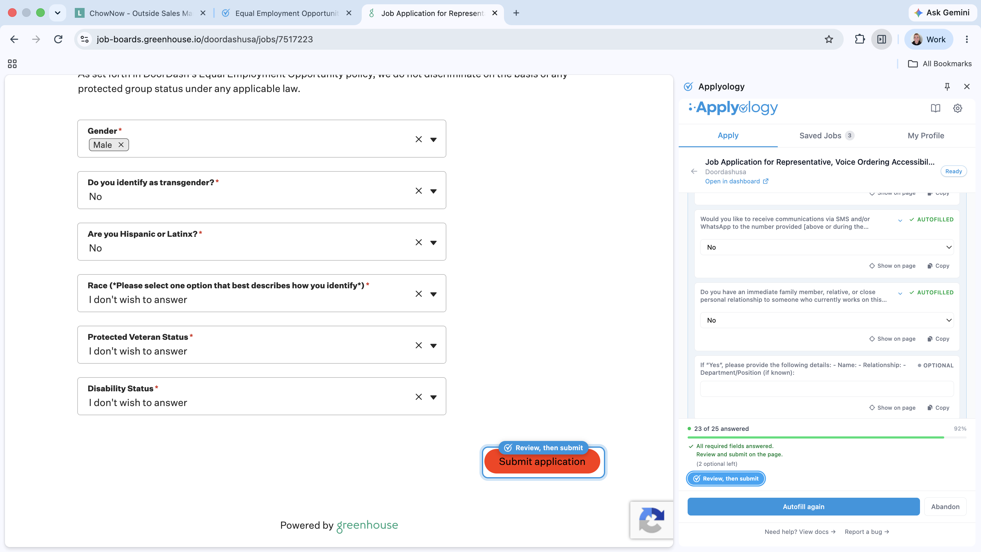The height and width of the screenshot is (552, 981).
Task: Expand the Race dropdown
Action: tap(433, 294)
